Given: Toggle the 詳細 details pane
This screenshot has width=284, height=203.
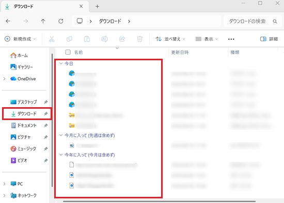Looking at the screenshot, I should click(269, 39).
